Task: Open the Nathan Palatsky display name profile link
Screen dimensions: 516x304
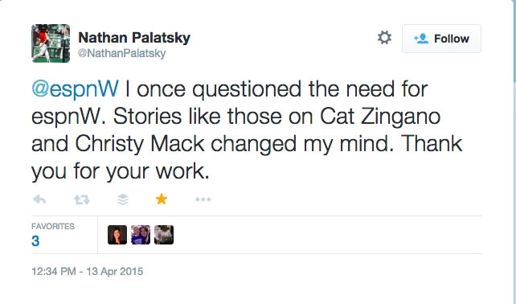Action: 134,38
